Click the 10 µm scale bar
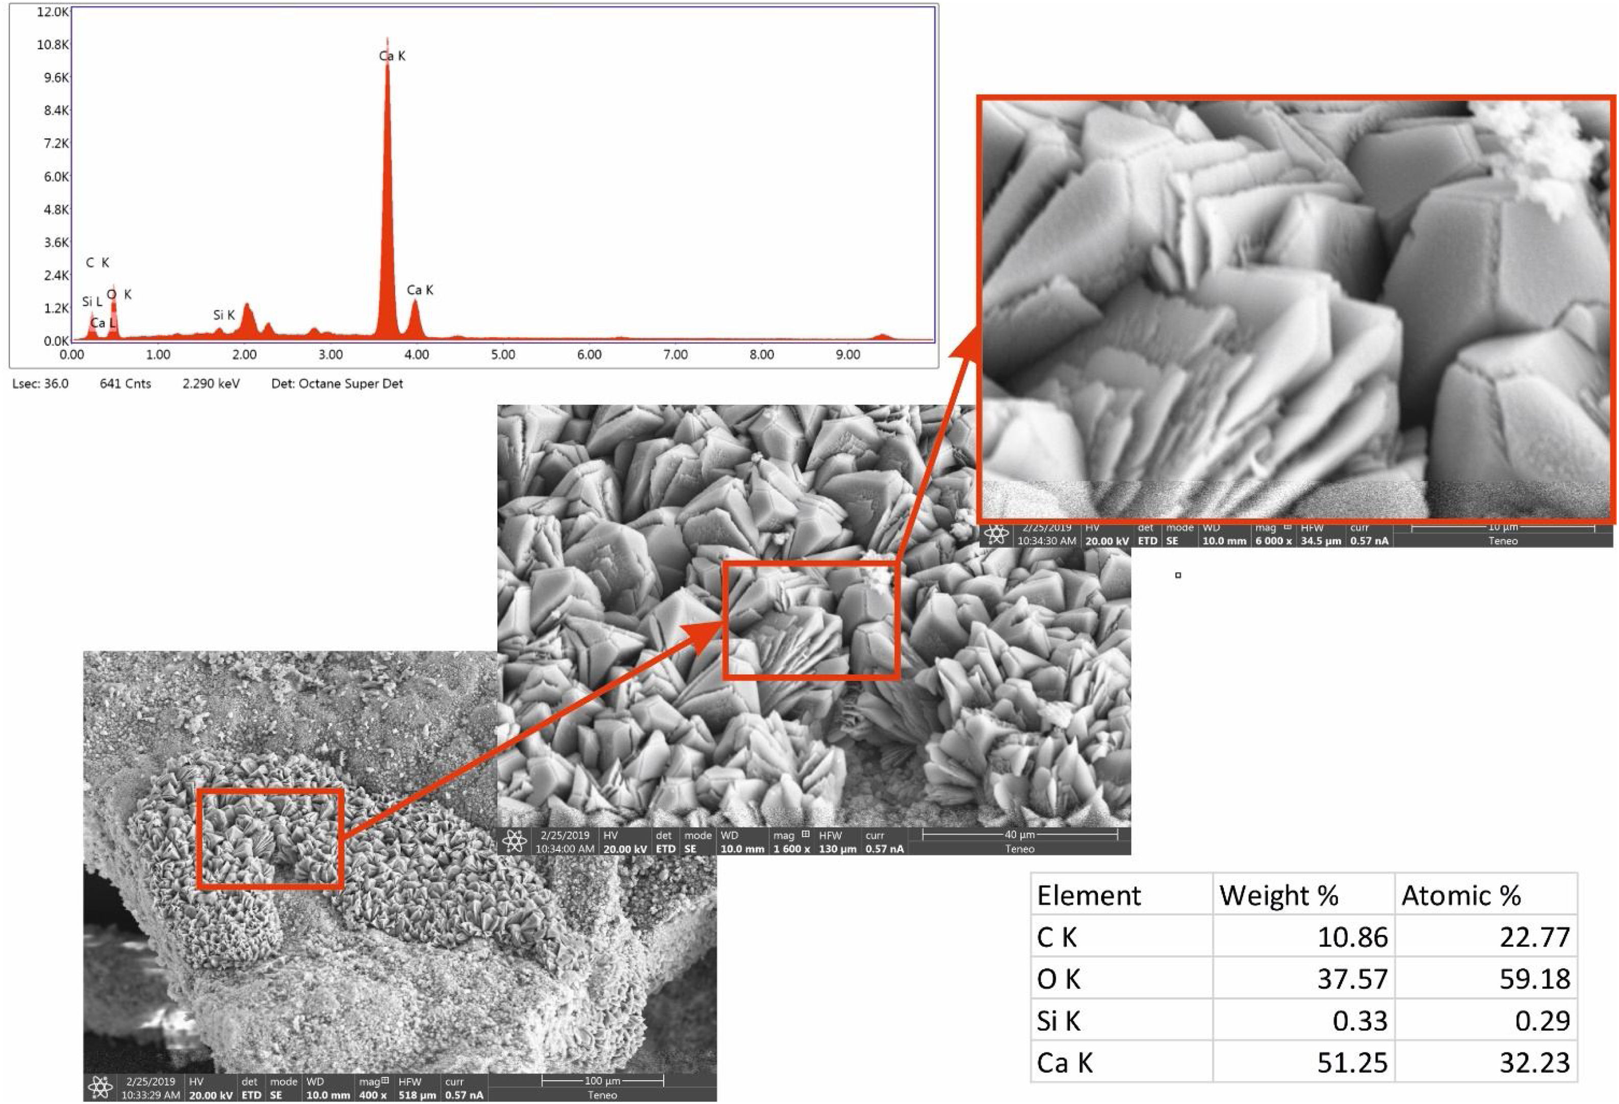This screenshot has height=1104, width=1619. pyautogui.click(x=1503, y=528)
